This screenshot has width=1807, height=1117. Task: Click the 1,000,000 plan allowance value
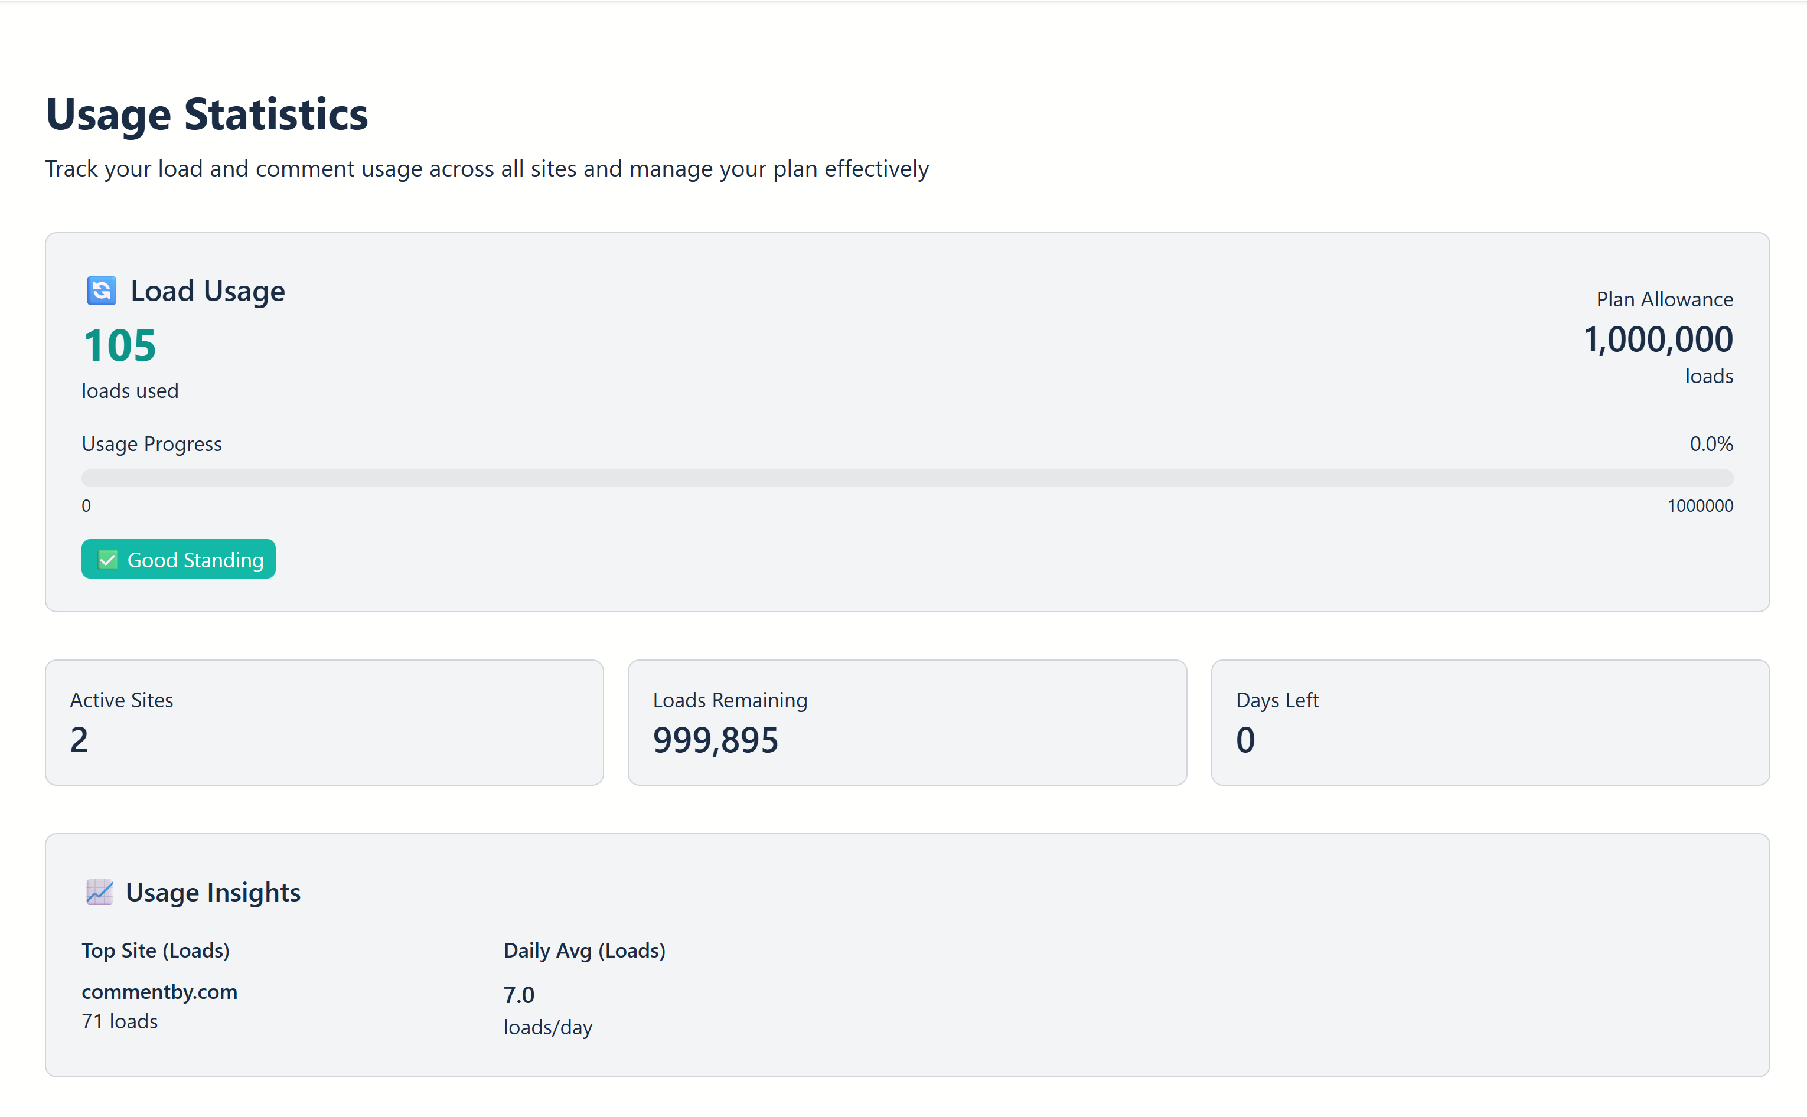[1658, 340]
